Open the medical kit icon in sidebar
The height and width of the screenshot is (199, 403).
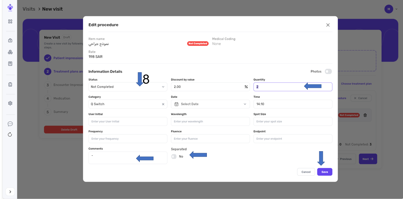pyautogui.click(x=10, y=40)
